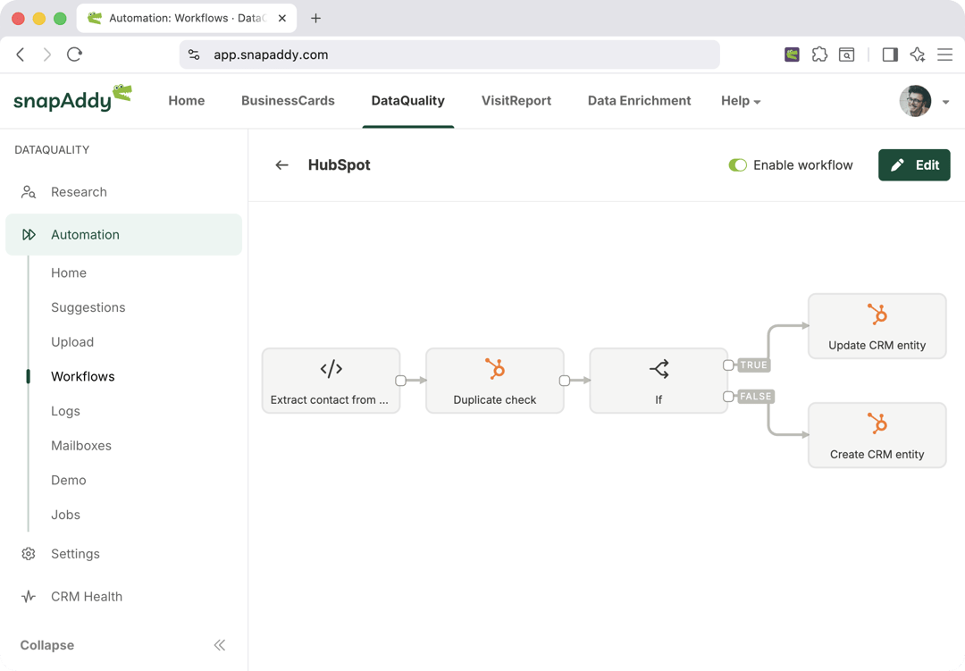Viewport: 965px width, 671px height.
Task: Click the back arrow beside HubSpot
Action: coord(281,165)
